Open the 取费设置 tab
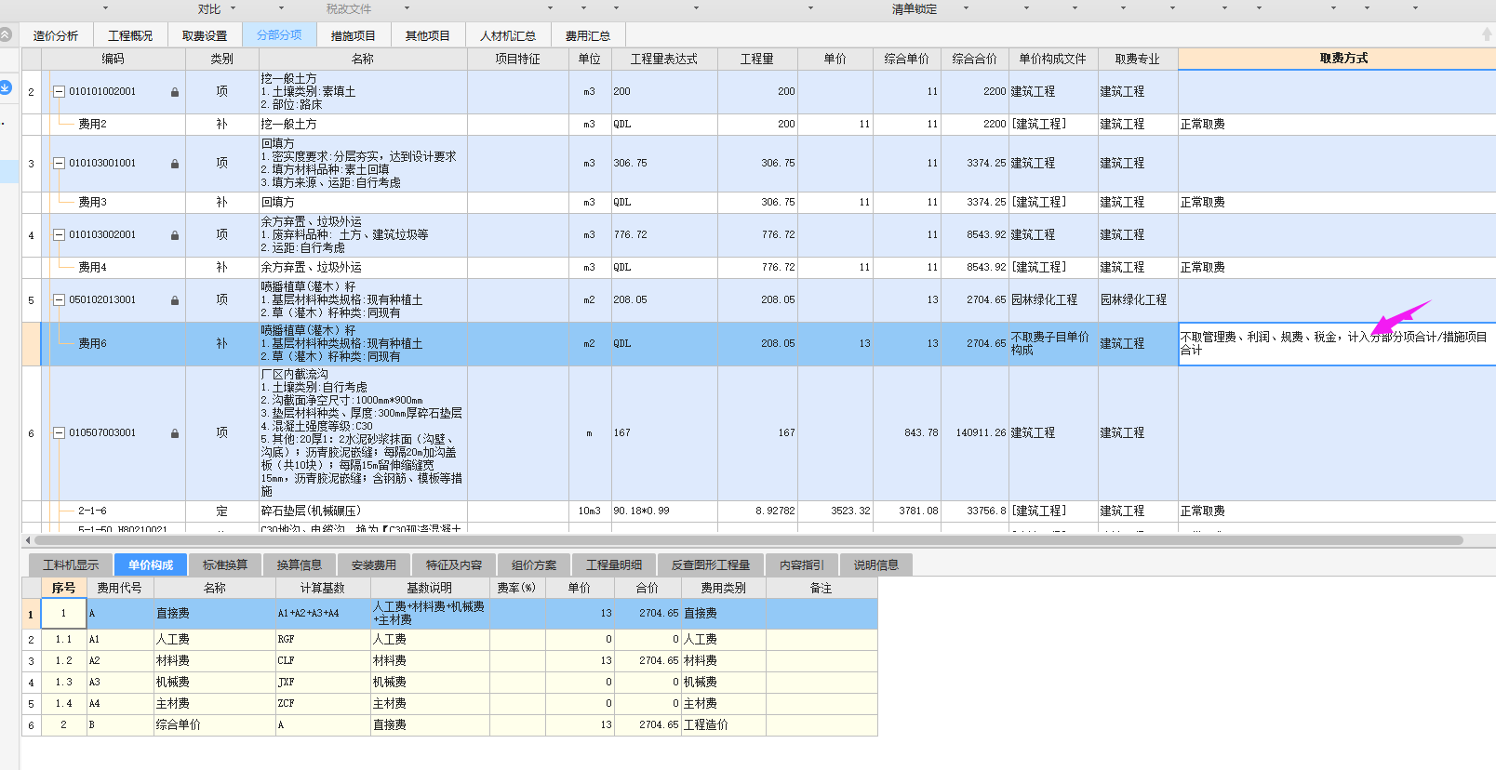Viewport: 1496px width, 770px height. tap(205, 35)
